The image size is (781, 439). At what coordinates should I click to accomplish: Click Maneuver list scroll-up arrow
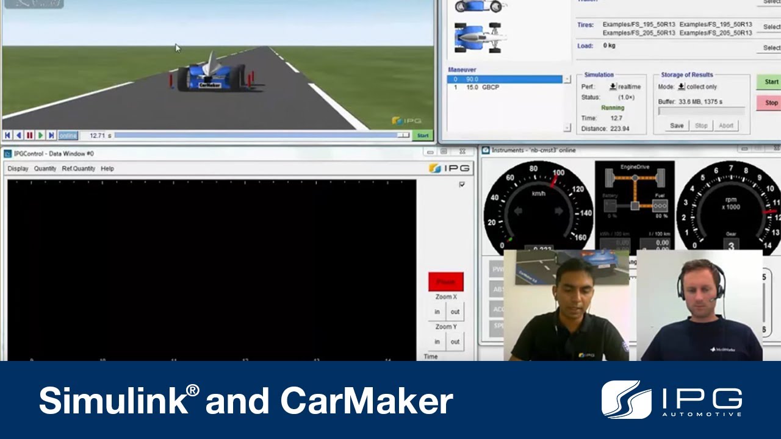pyautogui.click(x=567, y=79)
